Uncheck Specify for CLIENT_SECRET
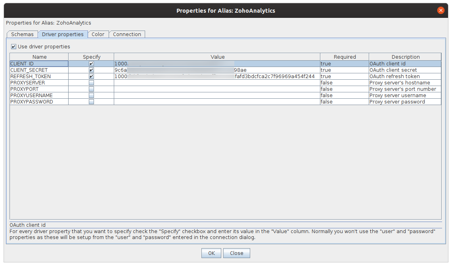452x266 pixels. click(x=91, y=70)
